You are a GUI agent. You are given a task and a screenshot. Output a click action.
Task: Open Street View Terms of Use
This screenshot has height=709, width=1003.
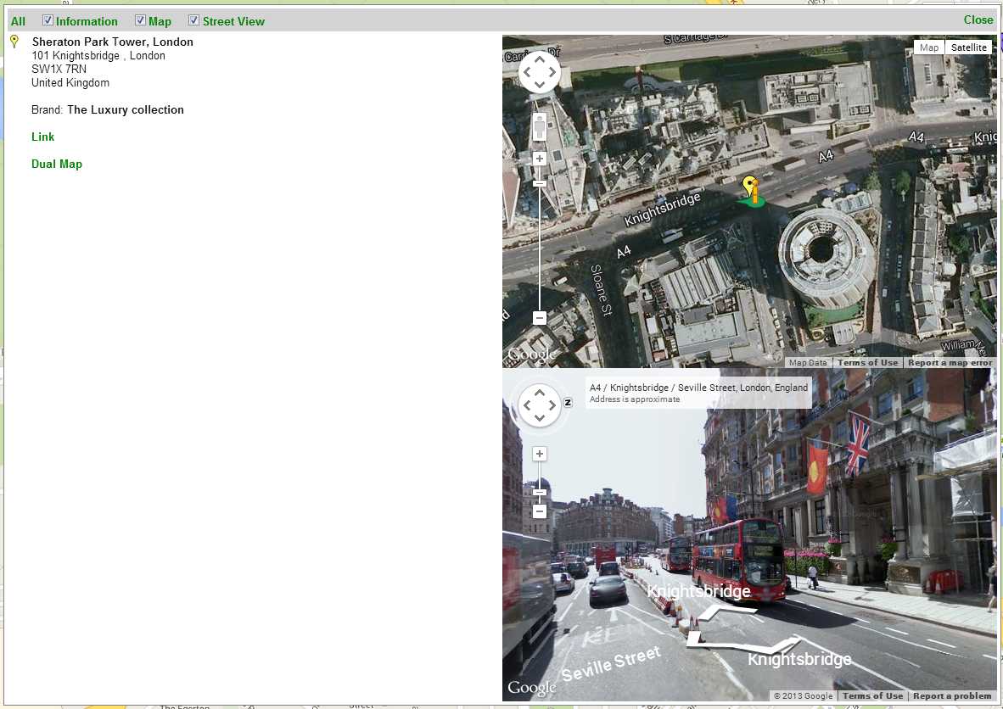(x=872, y=695)
